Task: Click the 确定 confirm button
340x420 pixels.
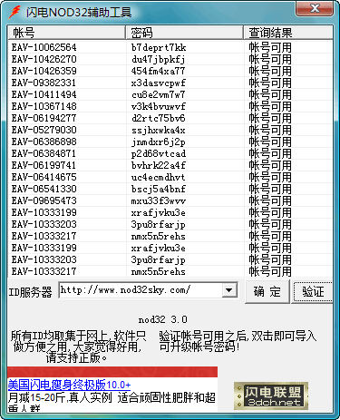Action: coord(267,291)
